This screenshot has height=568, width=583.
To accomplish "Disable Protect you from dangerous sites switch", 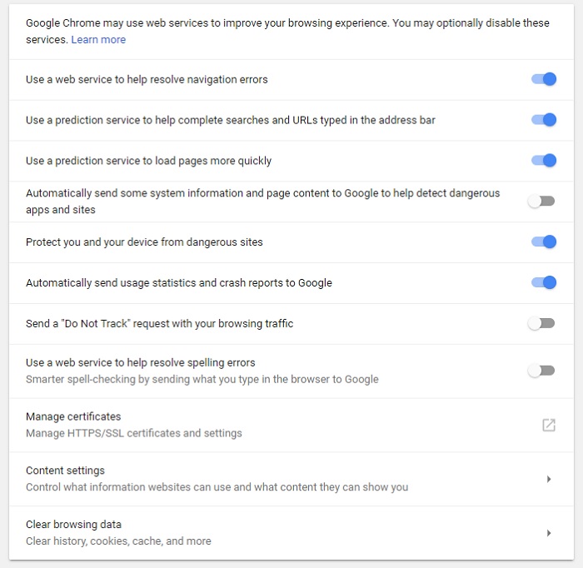I will point(543,242).
